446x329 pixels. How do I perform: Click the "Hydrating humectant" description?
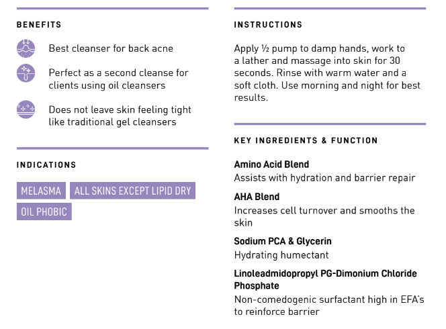tap(281, 255)
